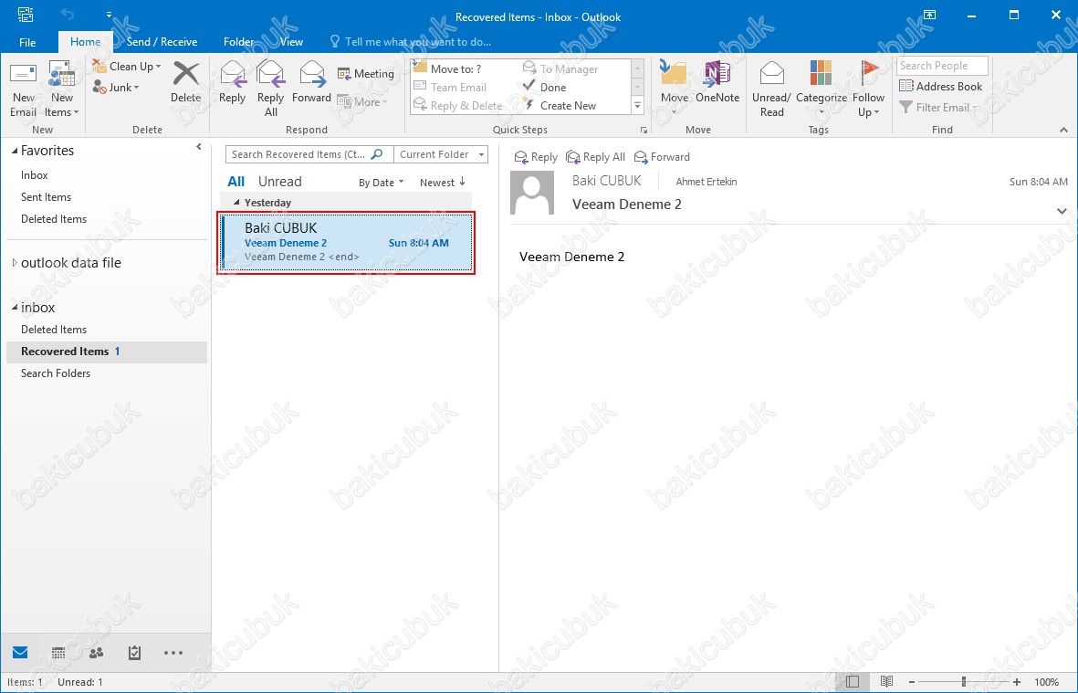The height and width of the screenshot is (693, 1078).
Task: Collapse the Favorites section
Action: (15, 151)
